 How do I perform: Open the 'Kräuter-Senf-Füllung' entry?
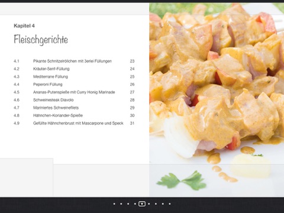tap(51, 69)
